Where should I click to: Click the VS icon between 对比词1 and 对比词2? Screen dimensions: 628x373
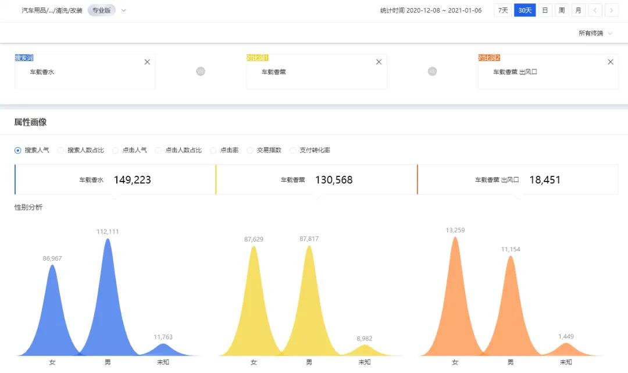(432, 71)
